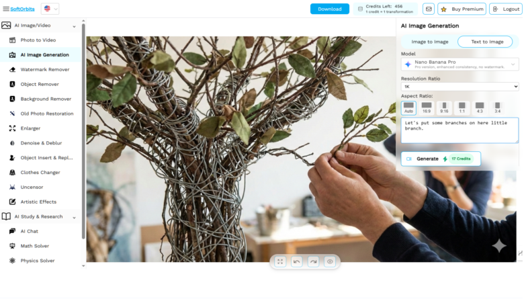Screen dimensions: 524x299
Task: Select the 16:9 aspect ratio option
Action: [427, 108]
